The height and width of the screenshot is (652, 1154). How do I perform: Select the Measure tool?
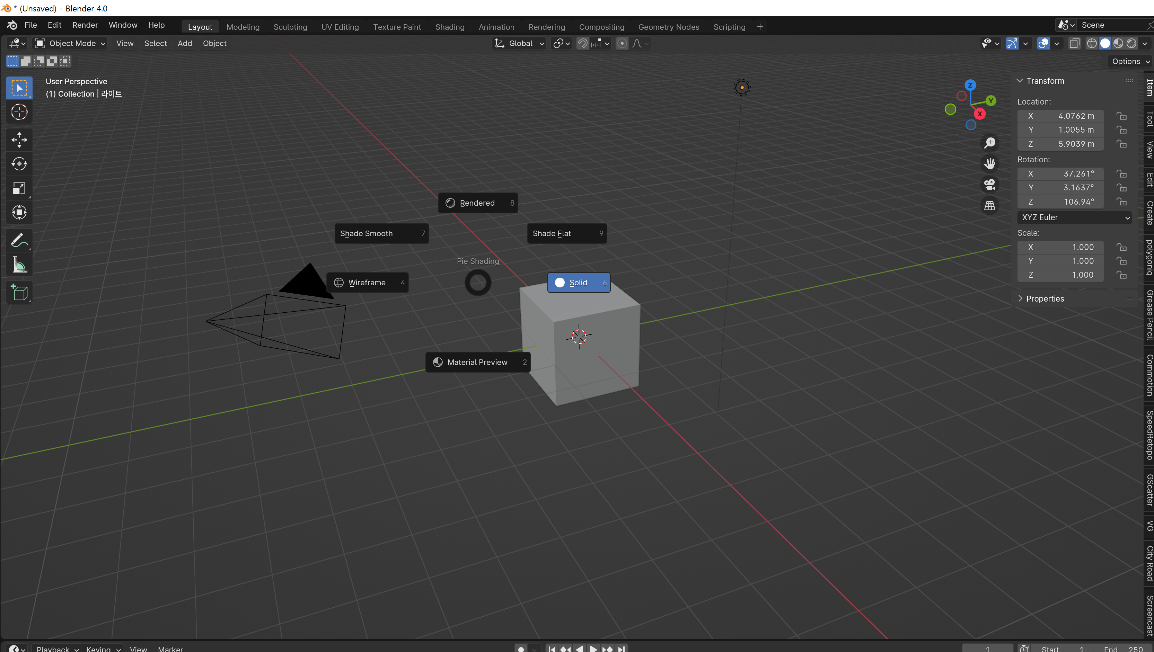[x=19, y=265]
